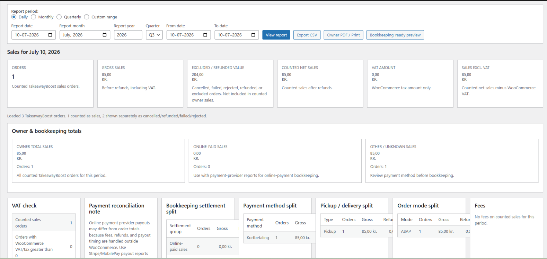Click the Kortbetaling row
The height and width of the screenshot is (259, 547).
click(x=279, y=238)
